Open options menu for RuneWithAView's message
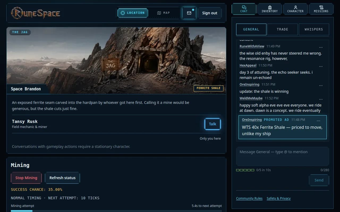340x212 pixels. (321, 47)
